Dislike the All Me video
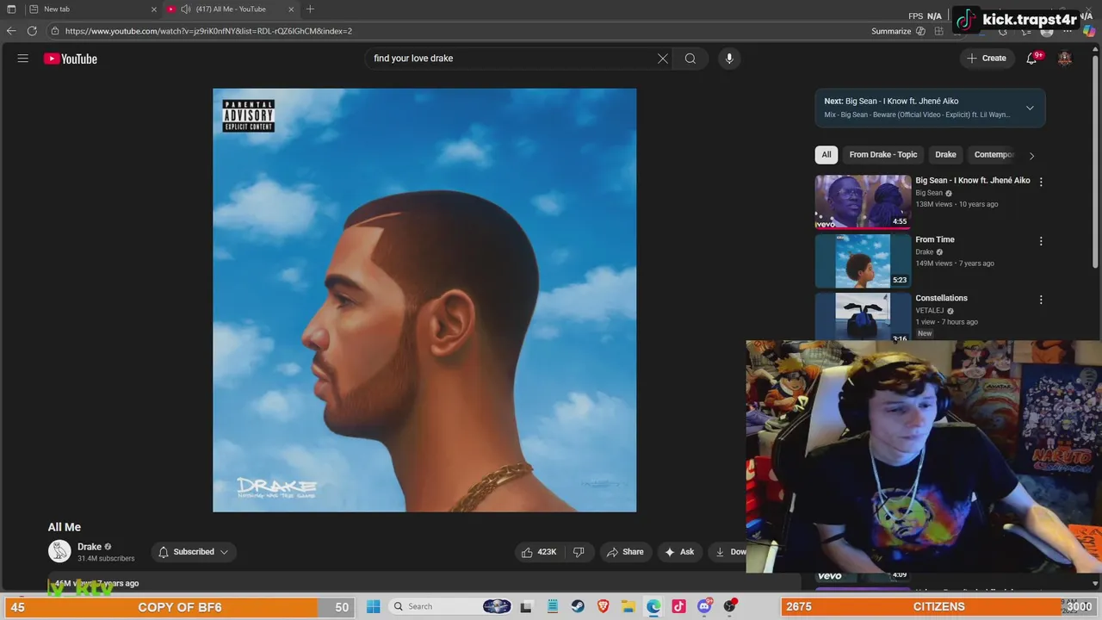Viewport: 1102px width, 620px height. 579,552
